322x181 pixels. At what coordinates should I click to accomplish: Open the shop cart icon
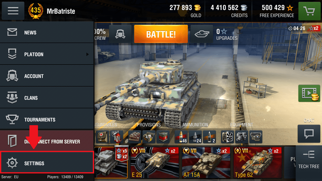tap(309, 11)
